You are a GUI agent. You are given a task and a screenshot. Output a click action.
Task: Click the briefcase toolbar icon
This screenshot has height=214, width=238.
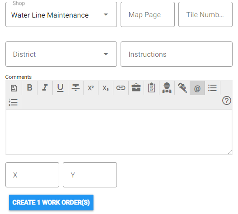[x=136, y=88]
